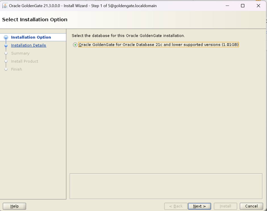Click the Install button
Image resolution: width=267 pixels, height=211 pixels.
(x=225, y=206)
